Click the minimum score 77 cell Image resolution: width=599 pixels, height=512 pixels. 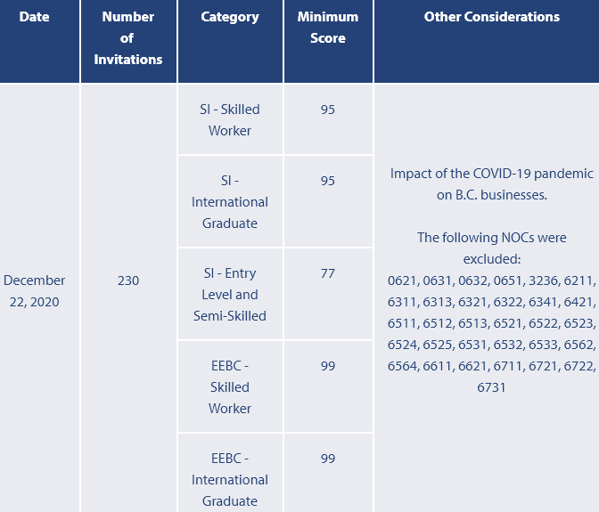tap(328, 273)
